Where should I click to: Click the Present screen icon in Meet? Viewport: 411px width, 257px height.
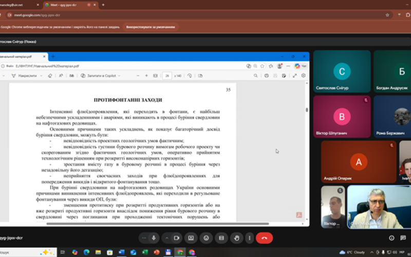coord(191,238)
